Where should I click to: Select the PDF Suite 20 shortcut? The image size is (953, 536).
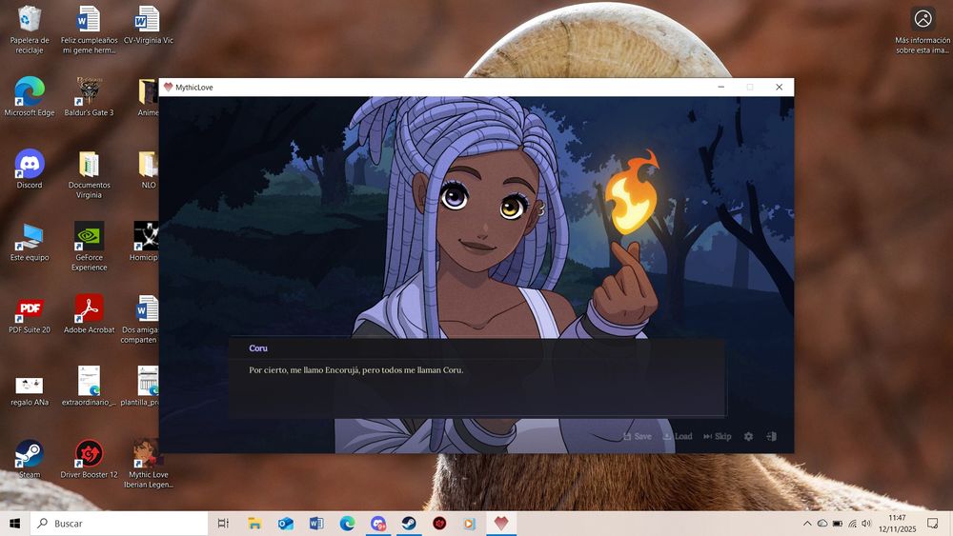click(30, 314)
